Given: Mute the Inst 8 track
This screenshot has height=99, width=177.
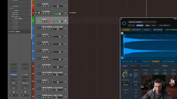Looking at the screenshot, I should [43, 21].
